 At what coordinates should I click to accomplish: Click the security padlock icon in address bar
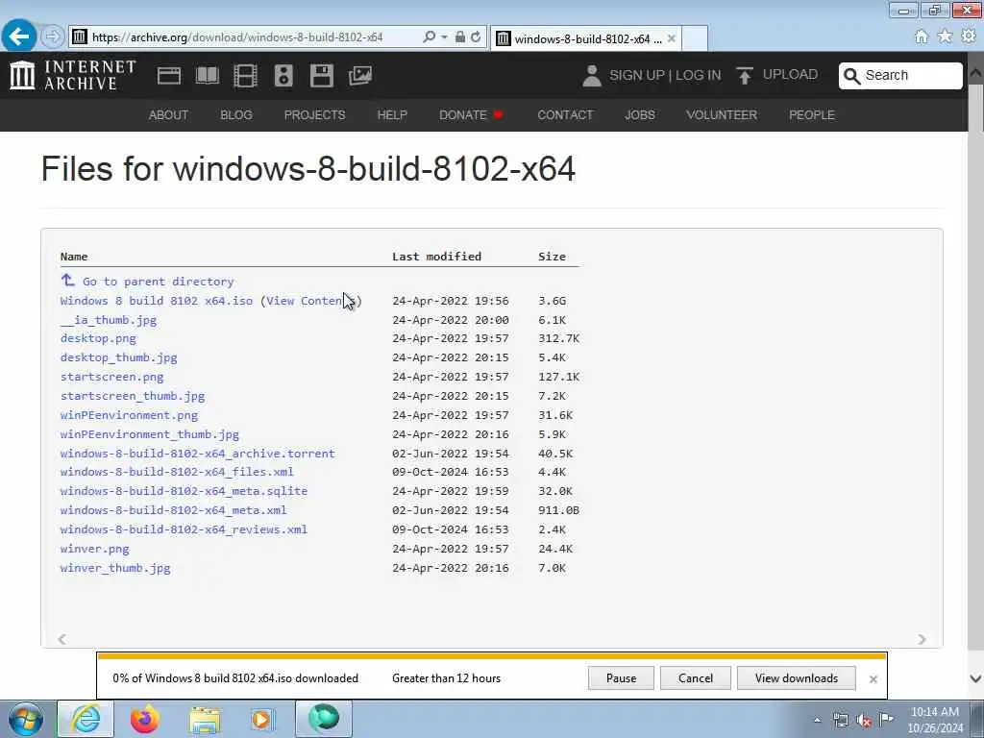click(460, 37)
